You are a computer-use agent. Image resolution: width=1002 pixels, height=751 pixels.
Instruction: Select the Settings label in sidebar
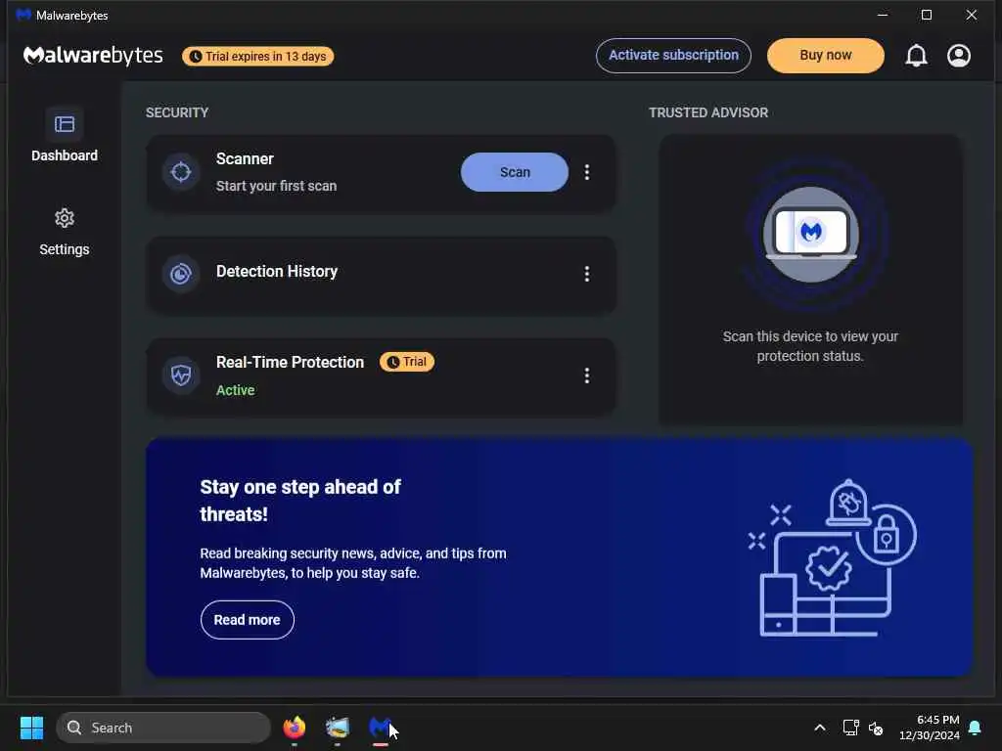click(65, 249)
